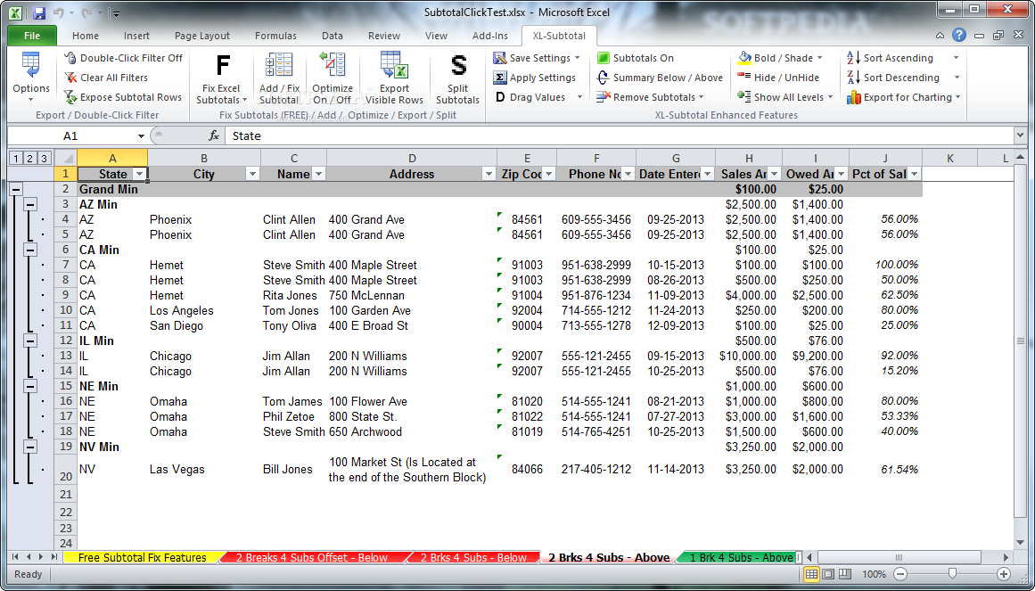
Task: Click Add / Fix Subtotal icon
Action: 279,78
